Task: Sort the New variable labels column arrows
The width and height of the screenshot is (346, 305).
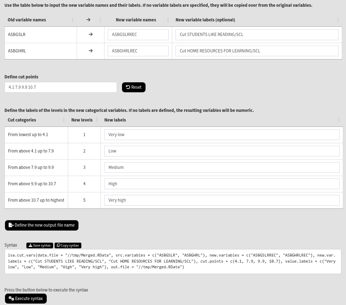Action: tap(337, 20)
